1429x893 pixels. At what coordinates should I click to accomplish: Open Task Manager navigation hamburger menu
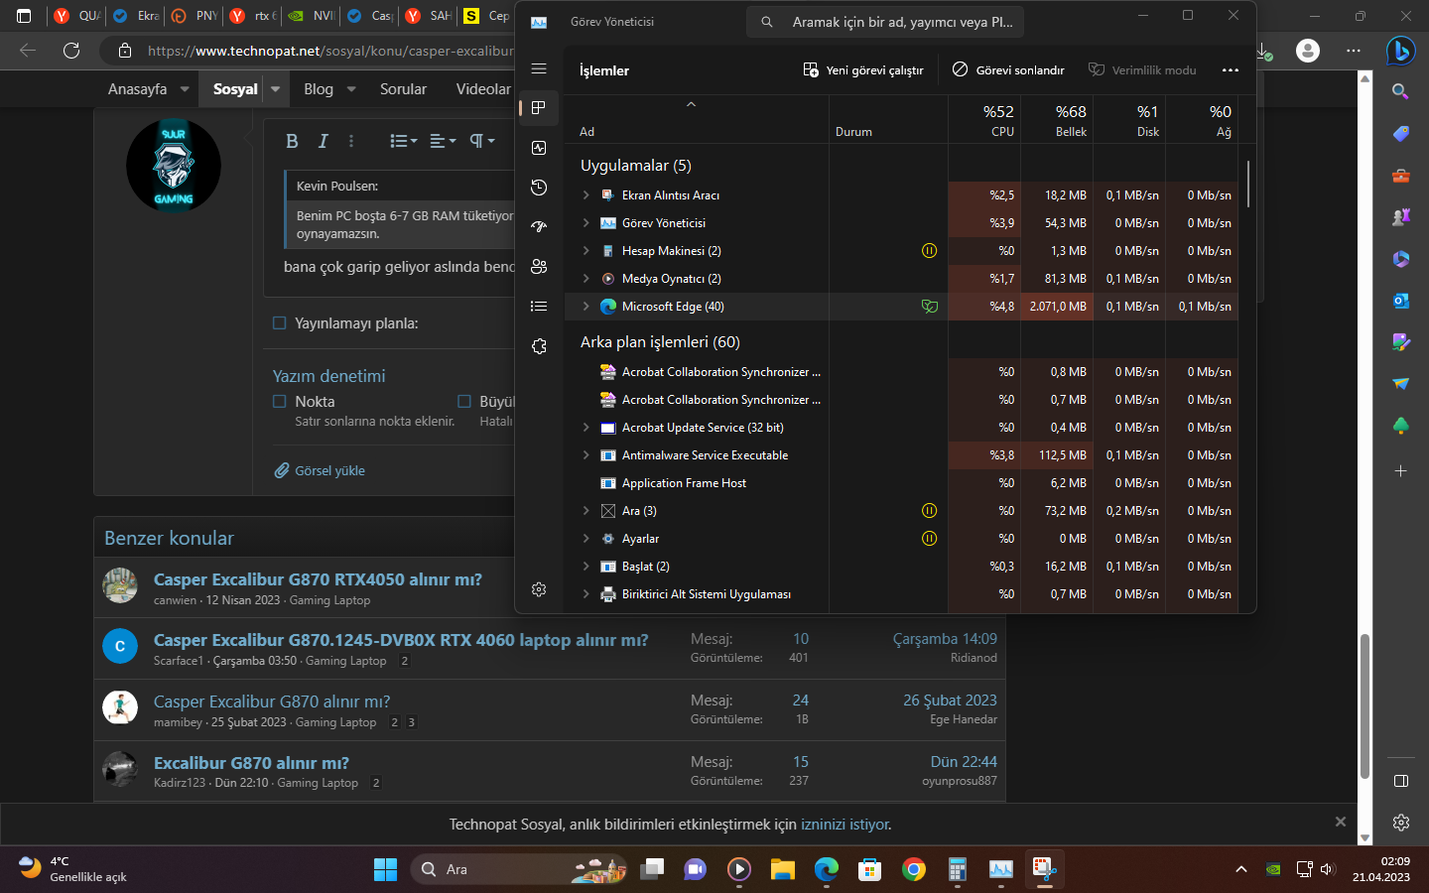539,68
